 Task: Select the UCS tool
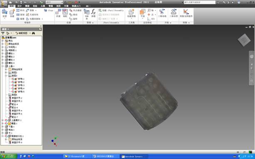151,19
